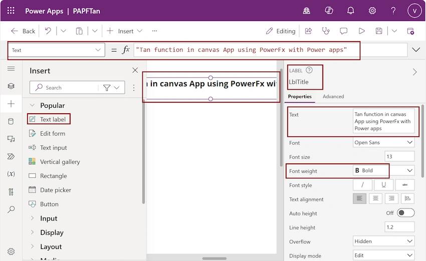Open the Data cylinder icon
Screen dimensions: 426x261
11,121
